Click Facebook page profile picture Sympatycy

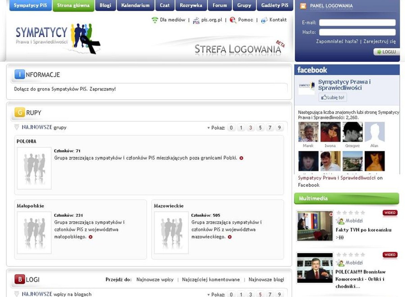click(x=306, y=86)
